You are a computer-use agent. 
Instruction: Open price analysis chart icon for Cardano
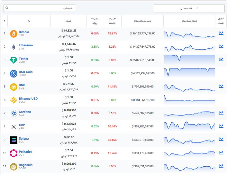[x=221, y=113]
